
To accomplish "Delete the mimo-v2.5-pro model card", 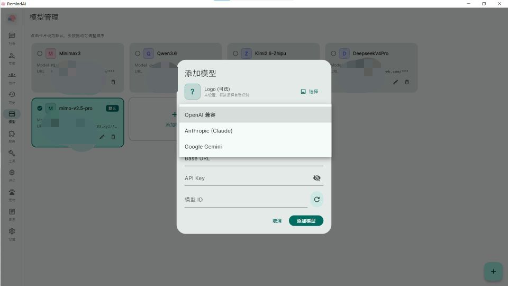I will 113,137.
